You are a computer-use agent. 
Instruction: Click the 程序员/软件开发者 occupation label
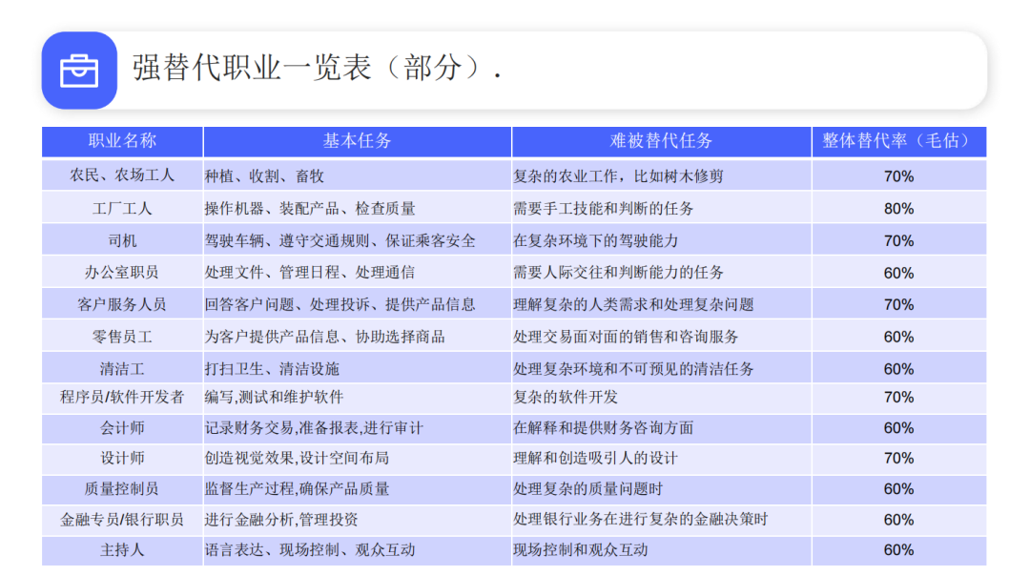(121, 397)
